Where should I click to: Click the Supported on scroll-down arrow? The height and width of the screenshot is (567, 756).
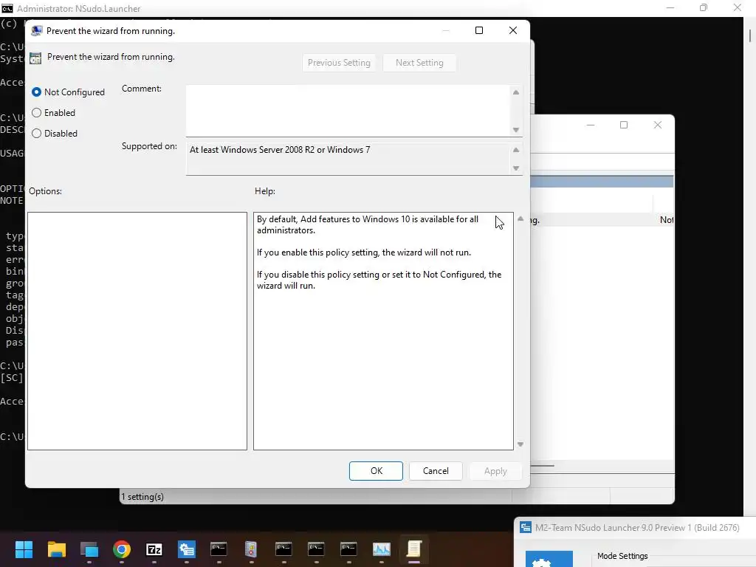click(516, 168)
